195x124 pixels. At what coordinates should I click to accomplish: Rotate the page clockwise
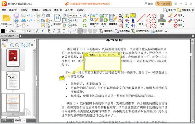85,26
